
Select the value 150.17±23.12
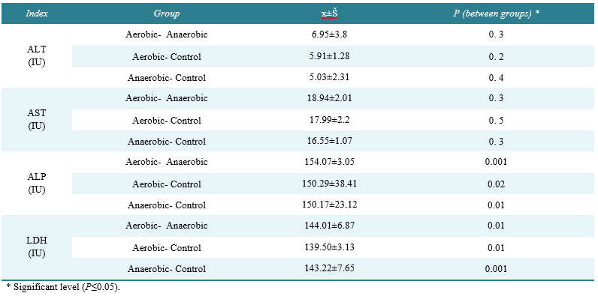pyautogui.click(x=329, y=205)
